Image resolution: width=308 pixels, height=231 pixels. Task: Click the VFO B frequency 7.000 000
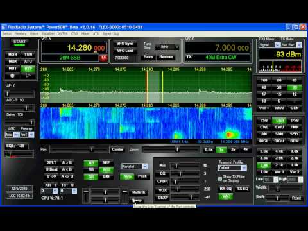tap(232, 47)
